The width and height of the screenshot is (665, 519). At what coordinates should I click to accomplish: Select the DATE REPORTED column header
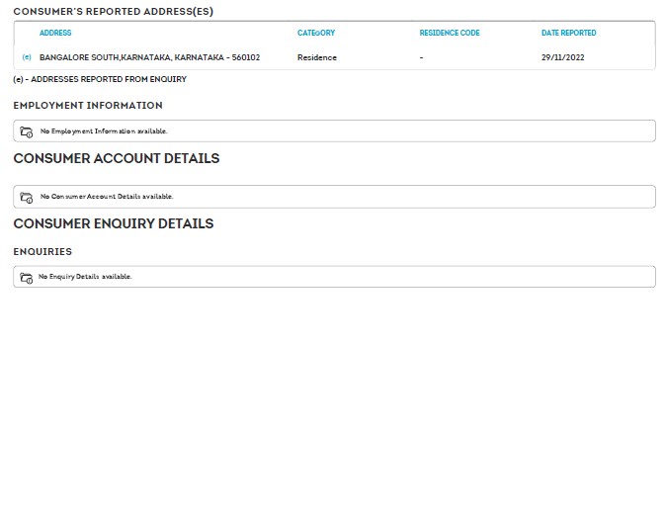click(569, 33)
